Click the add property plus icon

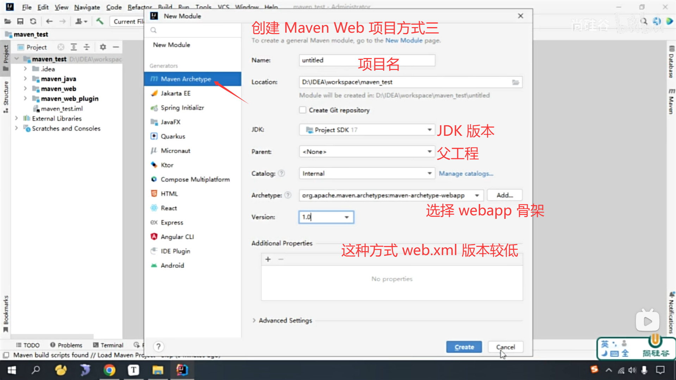point(268,259)
